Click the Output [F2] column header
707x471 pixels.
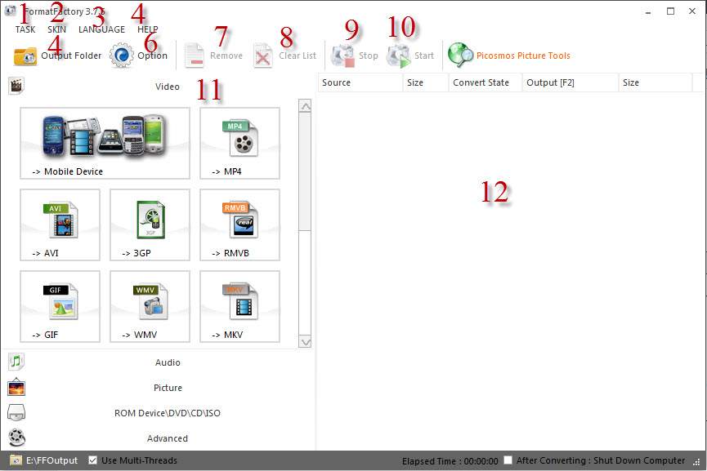pos(570,82)
